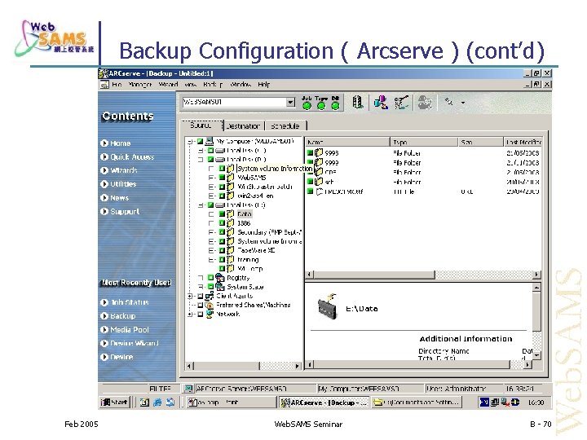Toggle the Network checkbox
Image resolution: width=587 pixels, height=440 pixels.
click(201, 315)
